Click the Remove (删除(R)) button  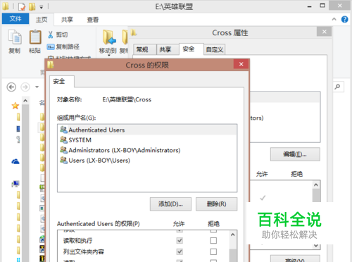point(216,204)
